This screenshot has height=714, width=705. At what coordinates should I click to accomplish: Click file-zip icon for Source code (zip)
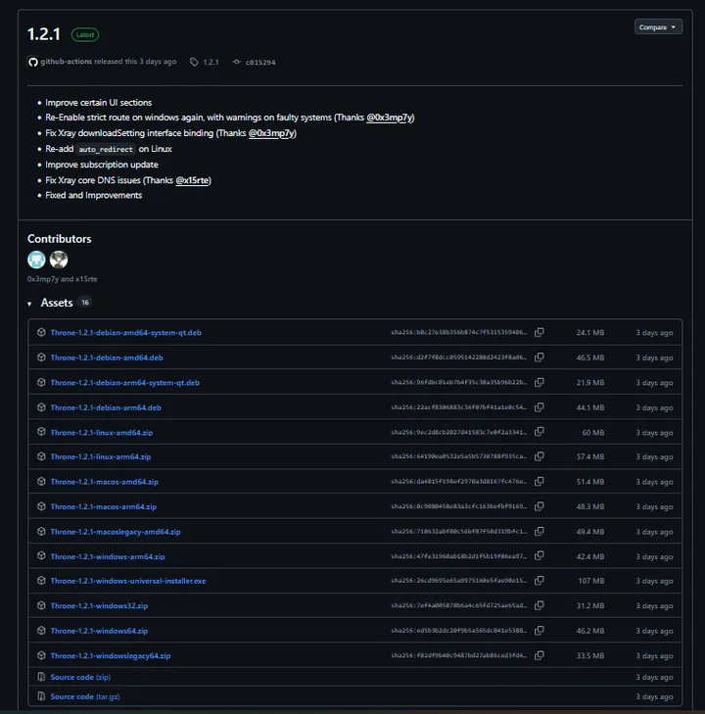(x=41, y=677)
